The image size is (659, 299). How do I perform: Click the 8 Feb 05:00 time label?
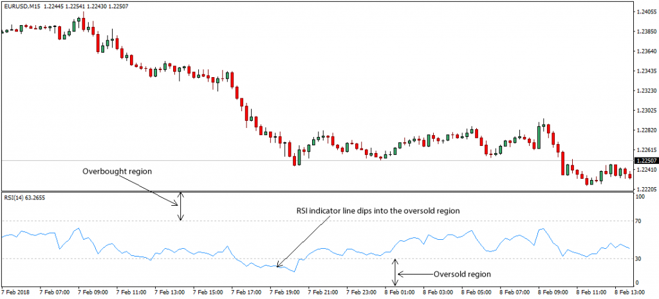coord(476,292)
